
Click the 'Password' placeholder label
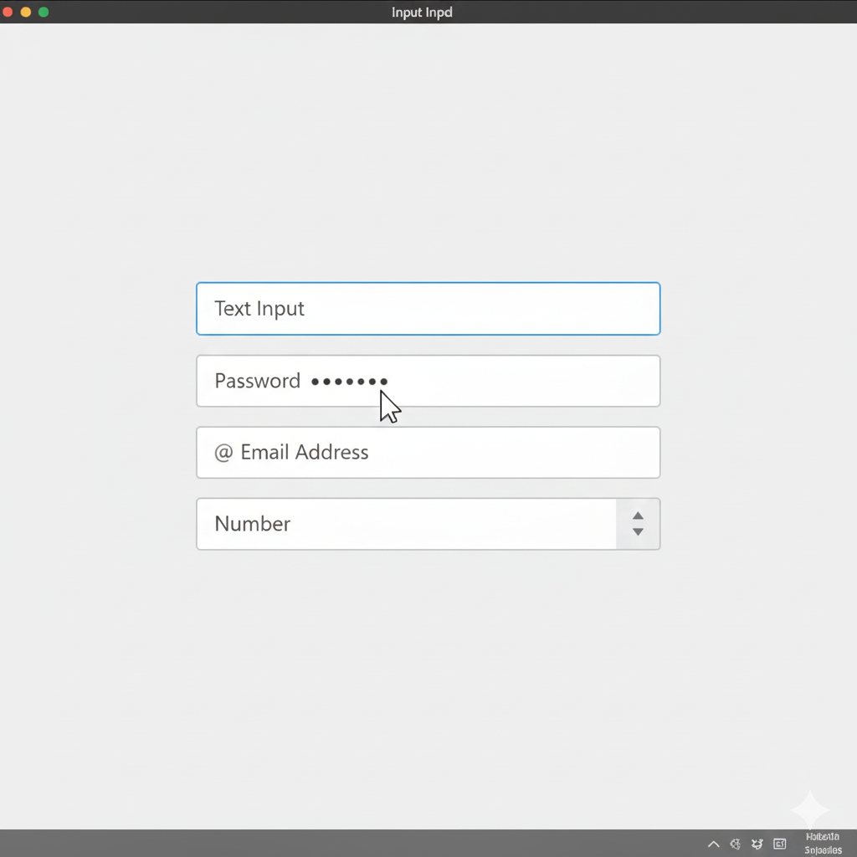click(257, 381)
